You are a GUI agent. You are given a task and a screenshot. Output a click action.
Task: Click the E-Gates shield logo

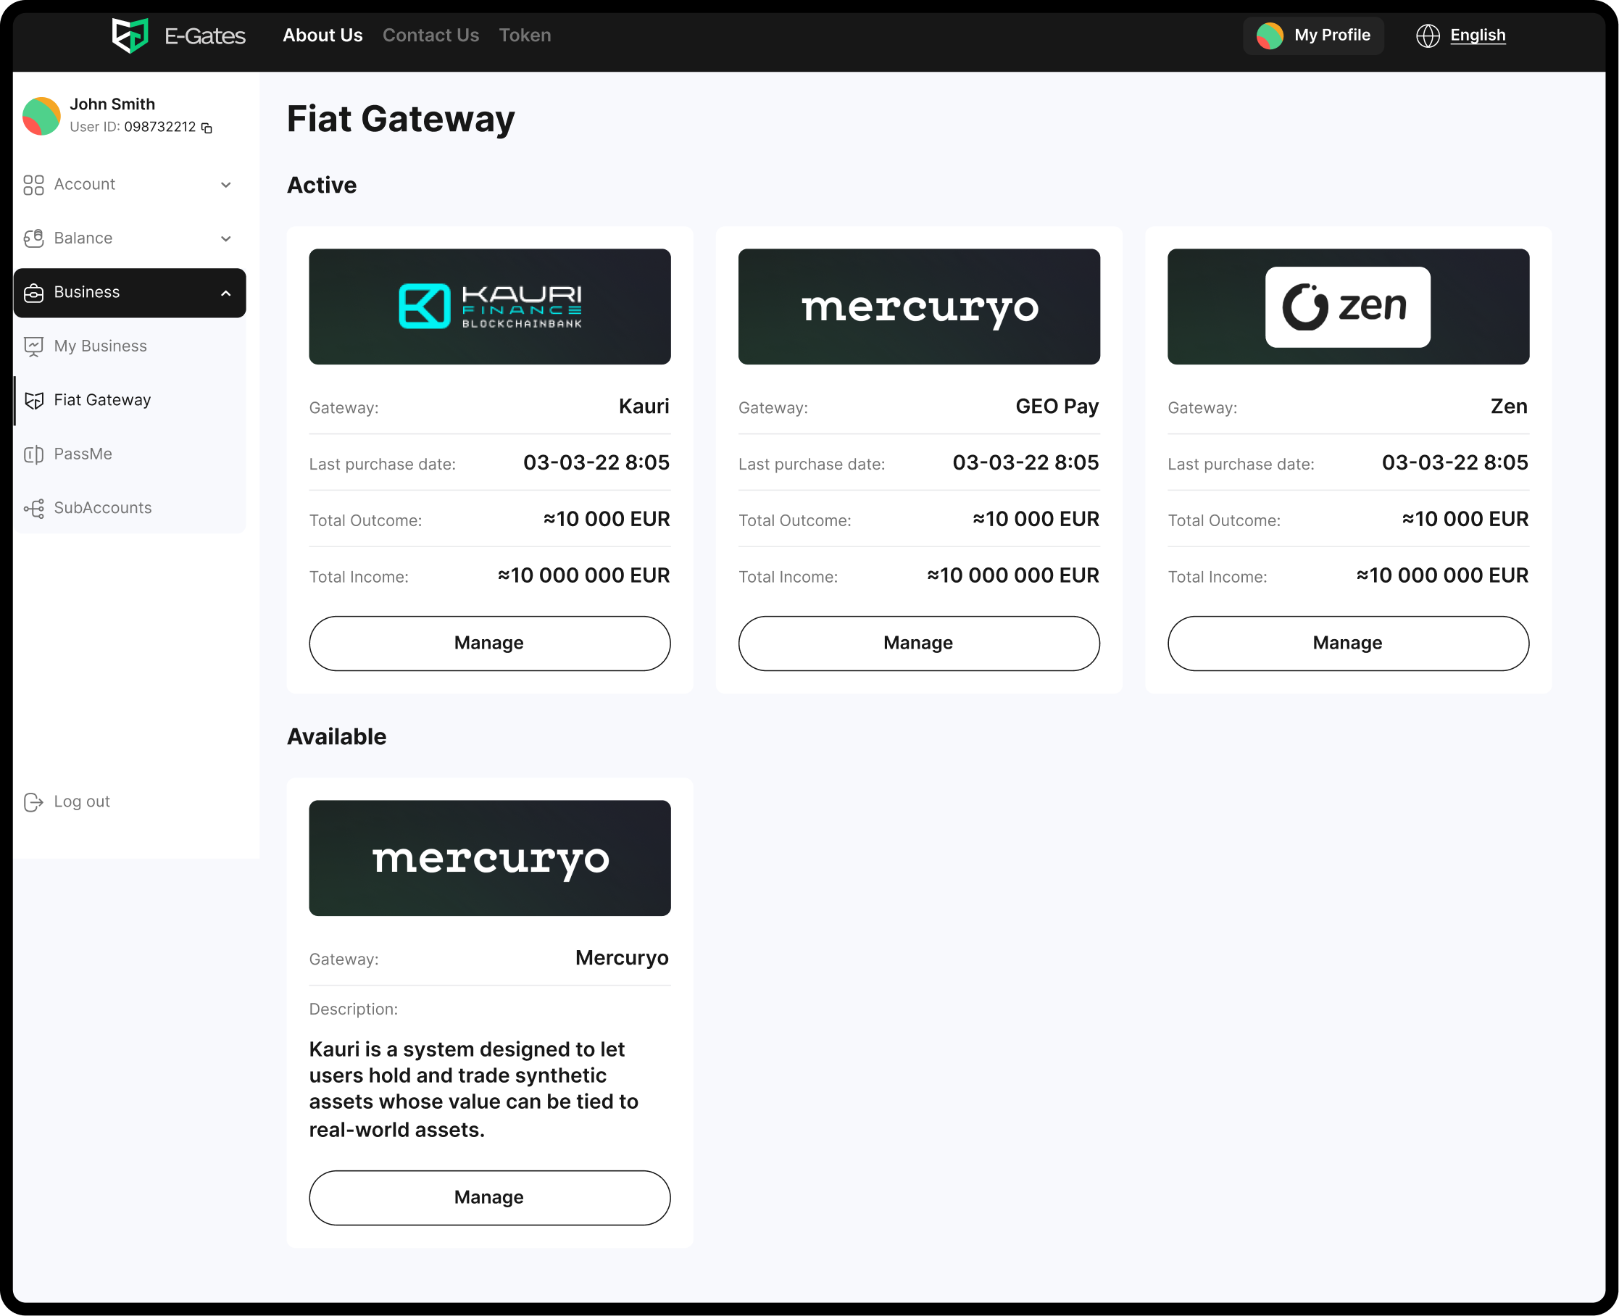point(130,35)
